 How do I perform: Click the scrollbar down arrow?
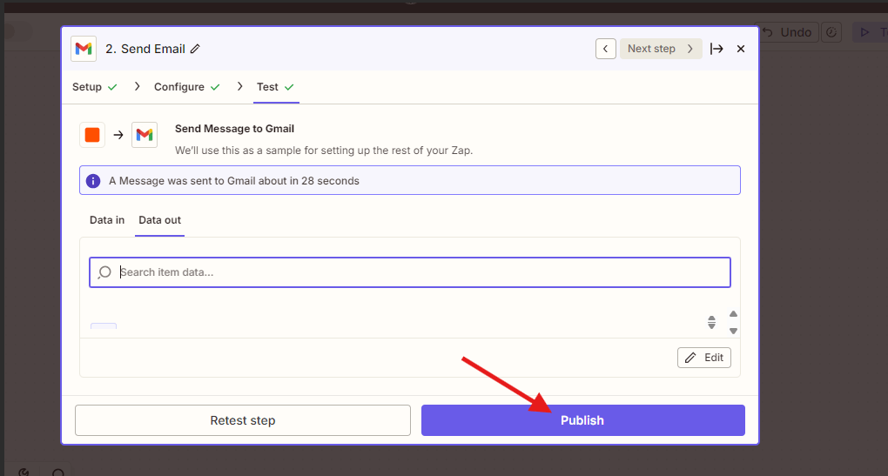(733, 331)
